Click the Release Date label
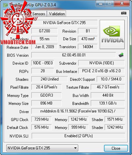The height and width of the screenshot is (155, 132). point(17,47)
